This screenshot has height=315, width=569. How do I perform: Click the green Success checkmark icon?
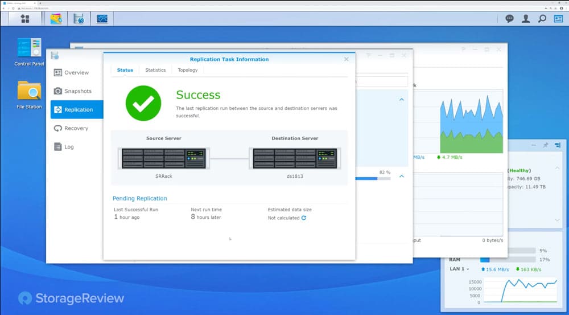[x=143, y=103]
